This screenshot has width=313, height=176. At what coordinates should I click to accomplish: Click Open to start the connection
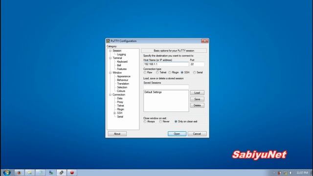tap(177, 133)
